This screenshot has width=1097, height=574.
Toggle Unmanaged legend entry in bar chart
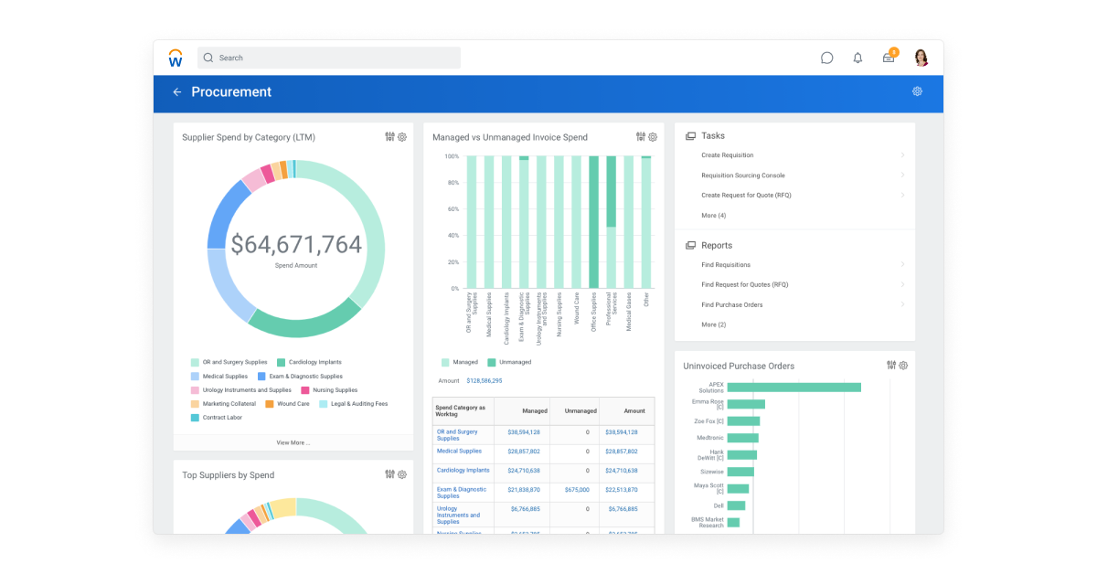[509, 362]
